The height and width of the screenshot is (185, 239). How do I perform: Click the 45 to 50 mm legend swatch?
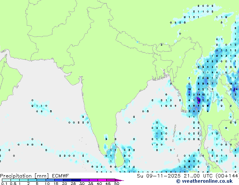tap(111, 180)
